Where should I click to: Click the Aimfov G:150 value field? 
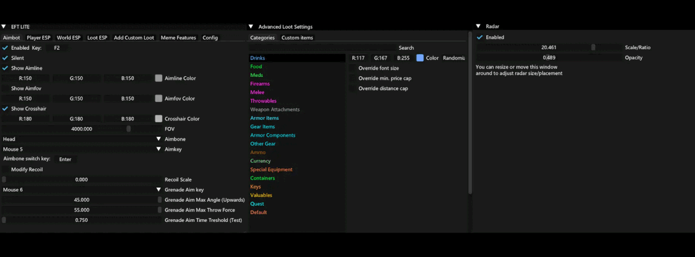[x=76, y=98]
